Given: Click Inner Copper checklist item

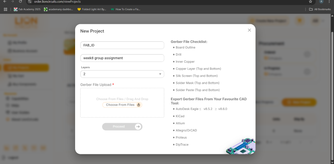Looking at the screenshot, I should click(185, 62).
